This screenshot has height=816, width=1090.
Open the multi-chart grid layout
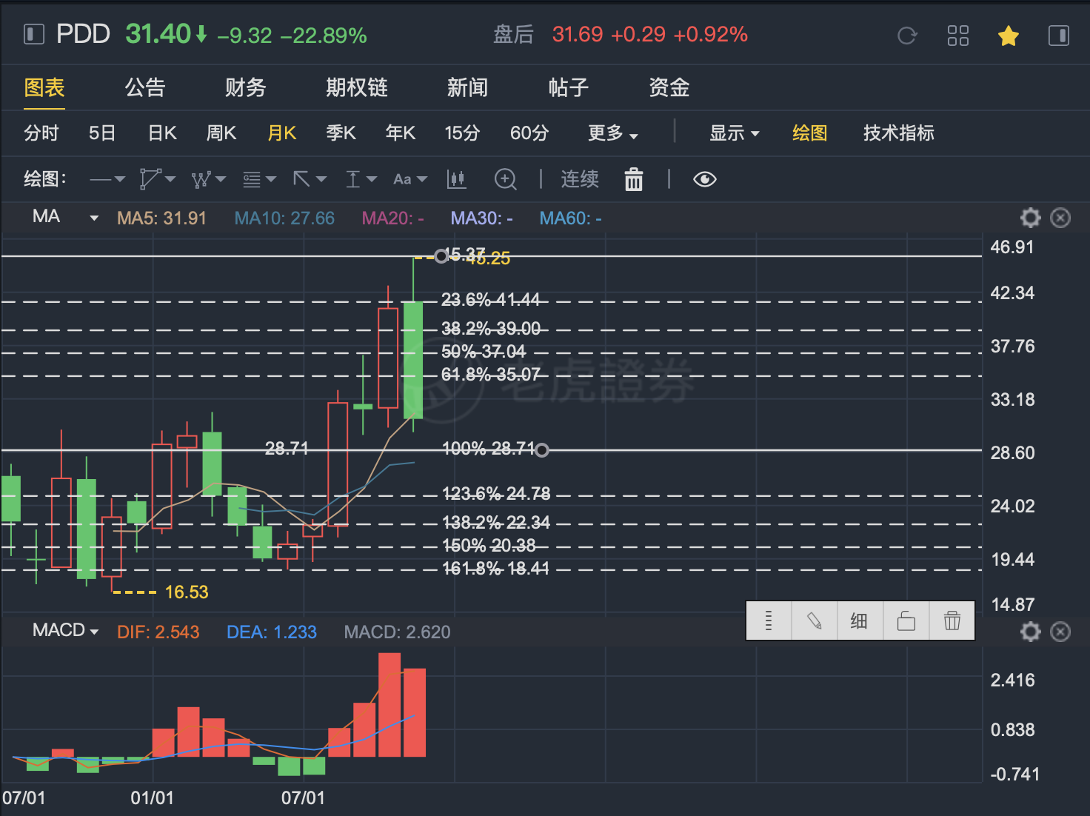(x=958, y=36)
